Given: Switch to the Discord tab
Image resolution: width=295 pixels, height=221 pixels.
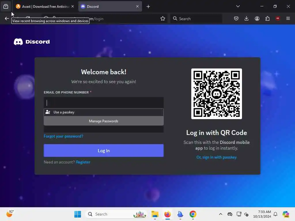Looking at the screenshot, I should [110, 7].
